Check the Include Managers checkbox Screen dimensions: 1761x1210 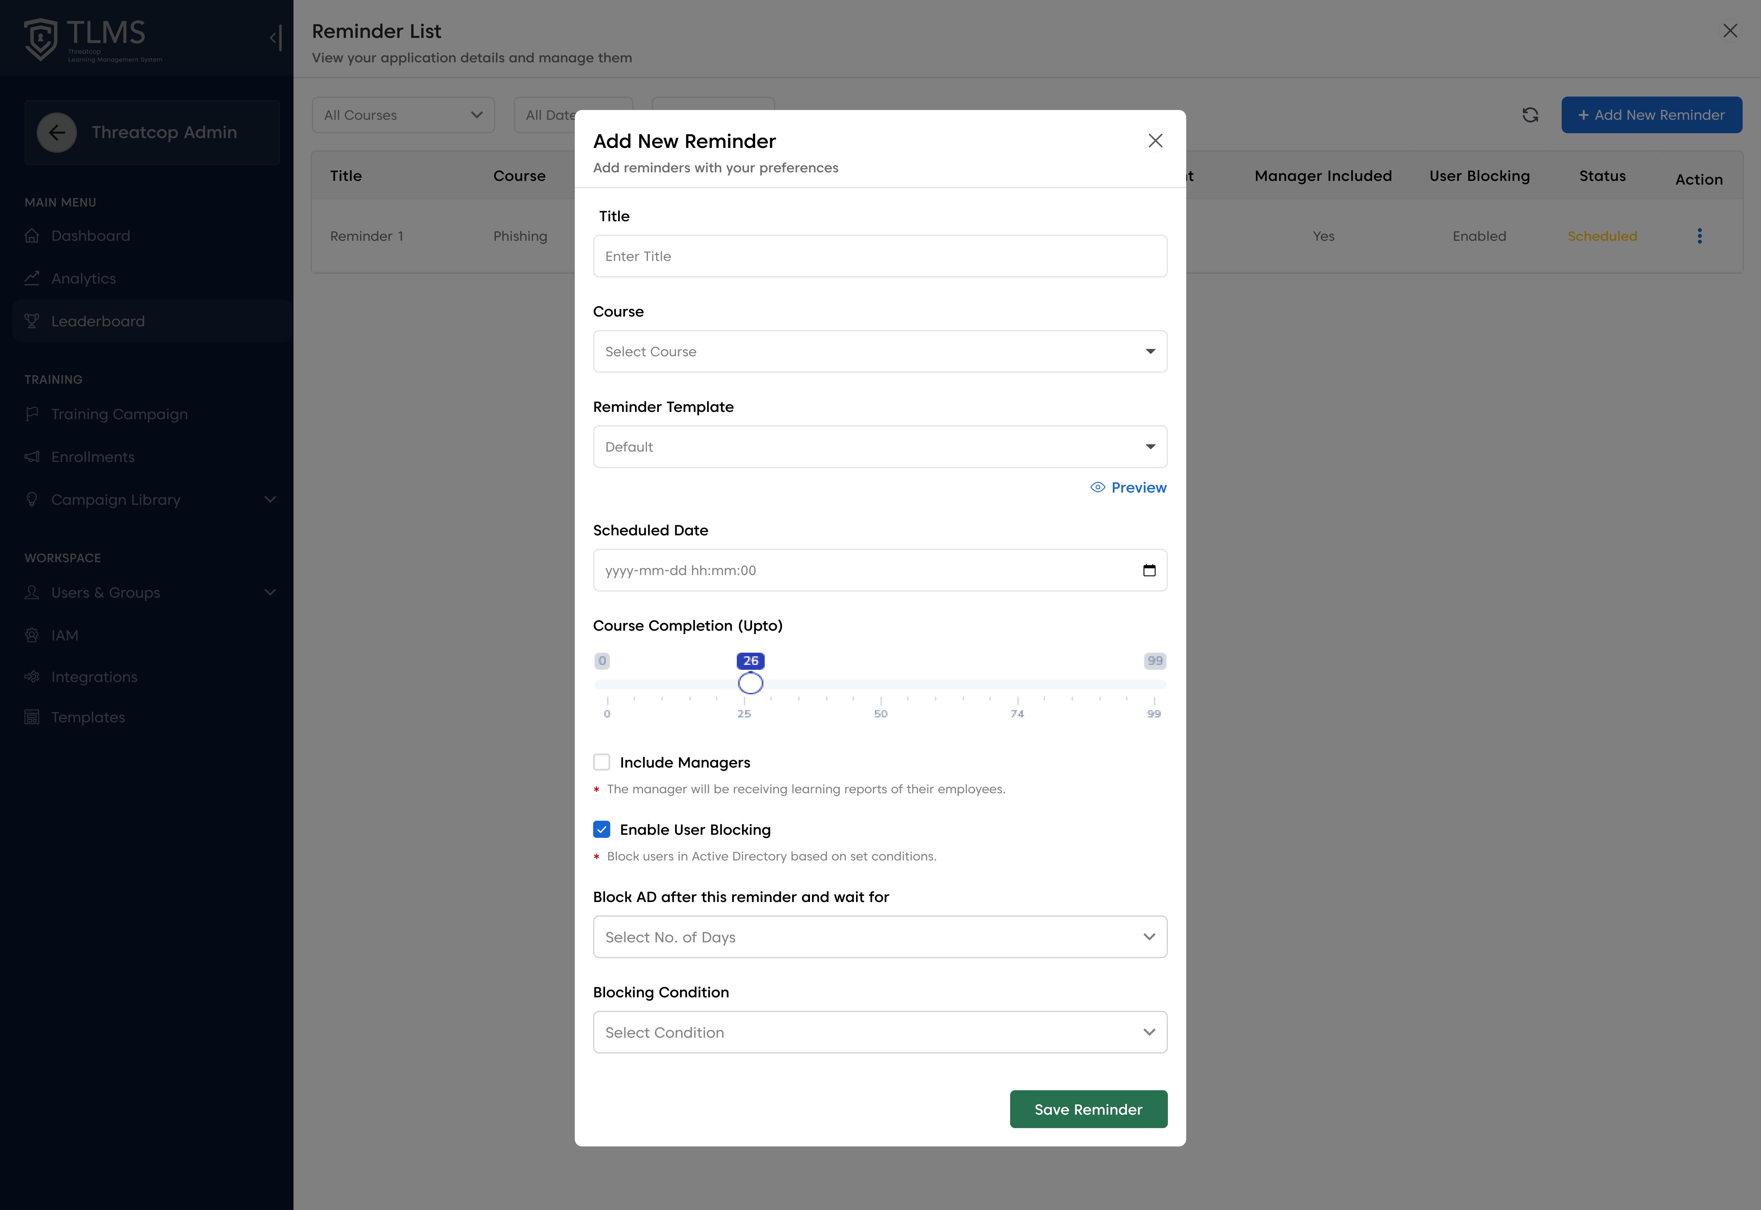tap(601, 762)
